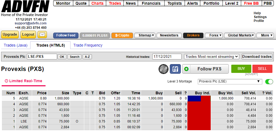This screenshot has height=134, width=276.
Task: Click the 0.000611 PLUS1 ticker button
Action: click(x=95, y=35)
